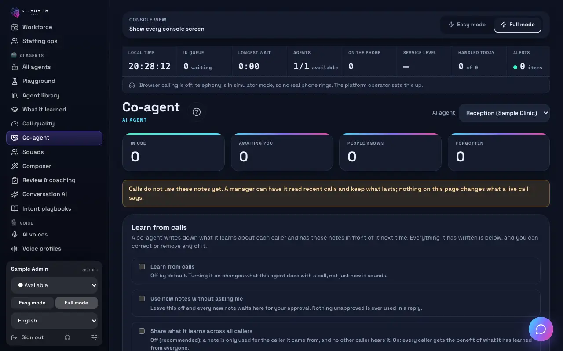Click the Agents 1/1 available value
The width and height of the screenshot is (563, 351).
click(x=316, y=67)
